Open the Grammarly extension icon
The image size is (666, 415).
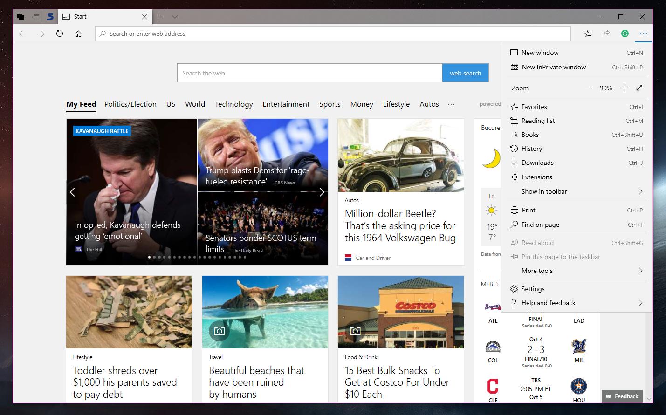[625, 34]
